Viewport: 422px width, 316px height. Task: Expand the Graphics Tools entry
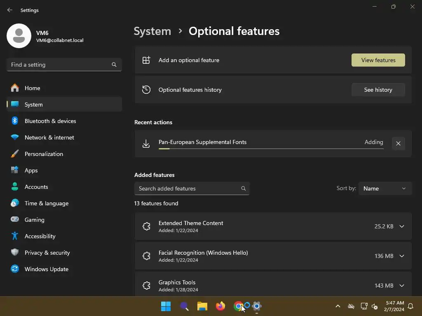(x=402, y=286)
